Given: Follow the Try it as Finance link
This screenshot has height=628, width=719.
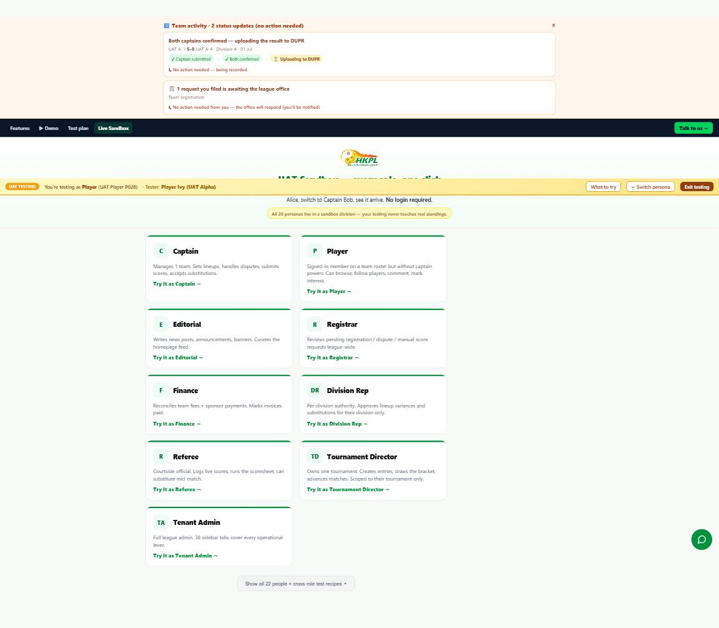Looking at the screenshot, I should click(177, 424).
